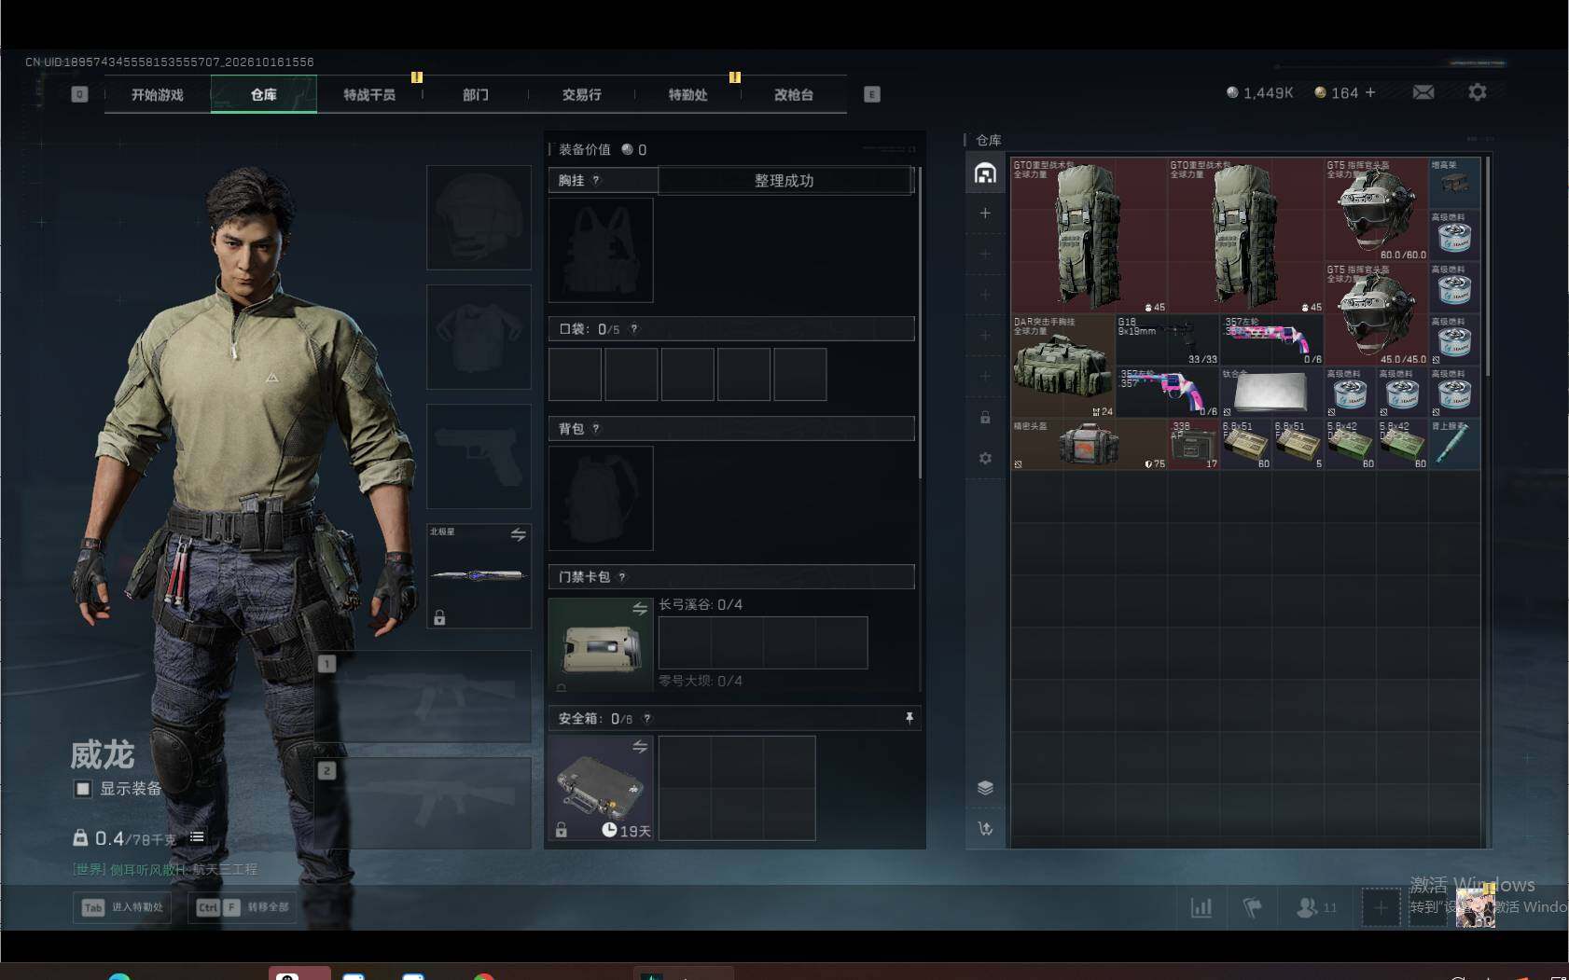Toggle the pin icon beside 安全箱
The width and height of the screenshot is (1569, 980).
point(909,718)
